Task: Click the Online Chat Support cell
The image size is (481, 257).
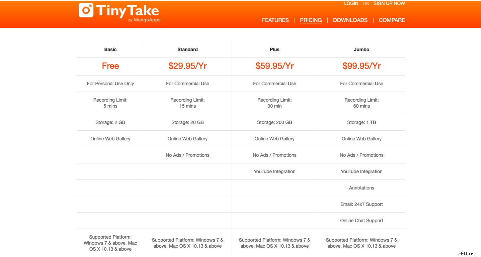Action: pyautogui.click(x=362, y=221)
